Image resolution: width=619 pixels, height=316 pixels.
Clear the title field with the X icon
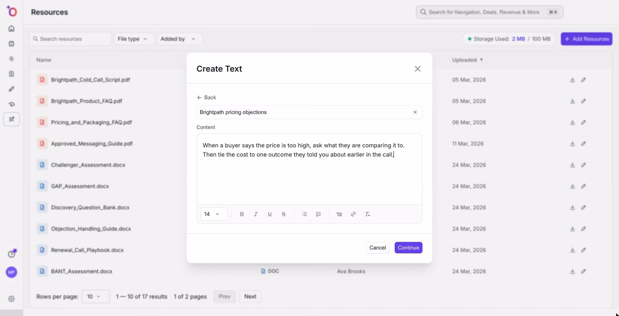415,112
